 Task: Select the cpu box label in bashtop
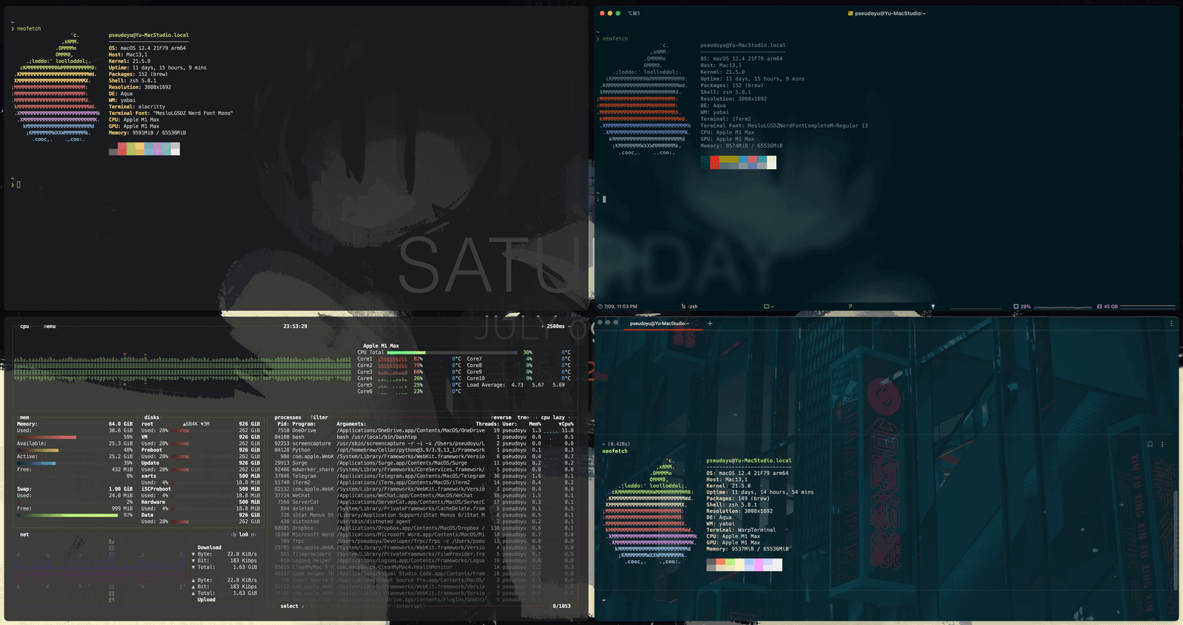coord(24,326)
